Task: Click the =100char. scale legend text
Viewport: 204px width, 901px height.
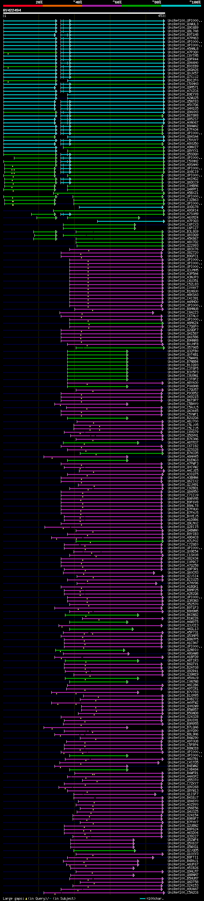Action: (x=155, y=898)
